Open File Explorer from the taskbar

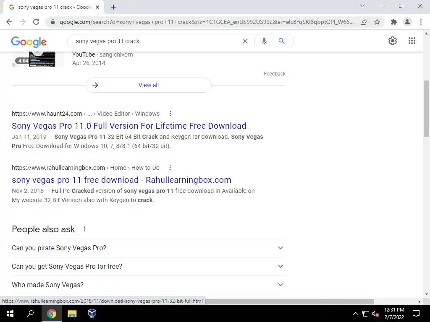[72, 314]
